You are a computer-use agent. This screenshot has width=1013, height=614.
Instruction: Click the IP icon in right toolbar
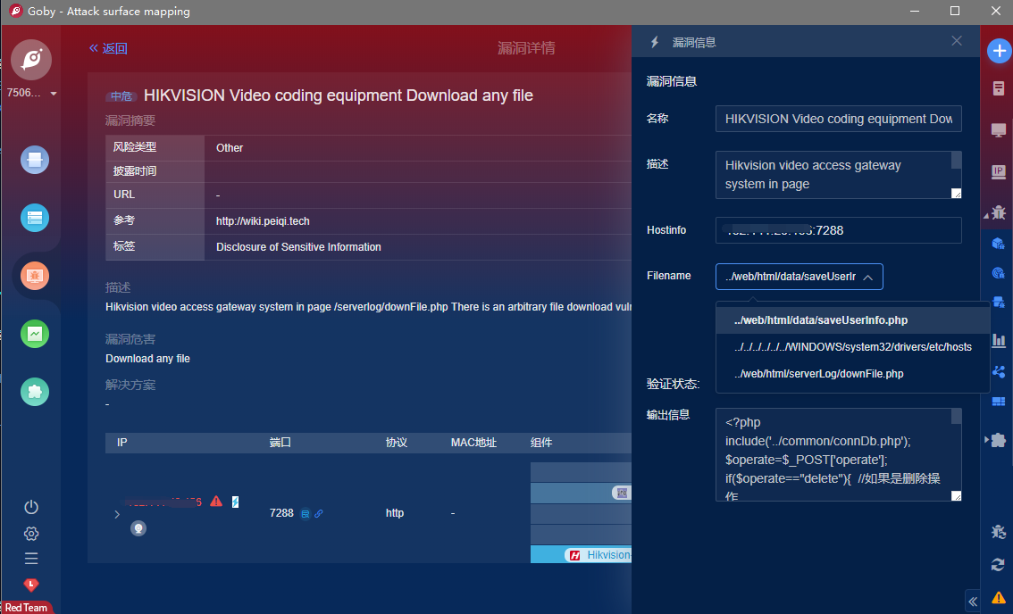[998, 171]
